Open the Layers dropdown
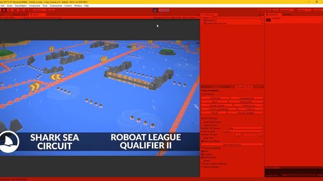Screen dimensions: 323x181 tap(304, 10)
